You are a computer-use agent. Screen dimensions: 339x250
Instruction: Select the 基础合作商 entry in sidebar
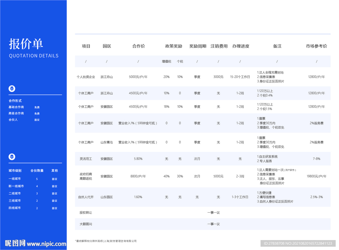pos(16,107)
